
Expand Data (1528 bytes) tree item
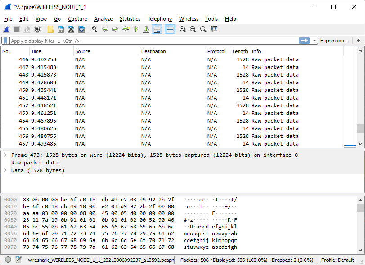point(5,170)
